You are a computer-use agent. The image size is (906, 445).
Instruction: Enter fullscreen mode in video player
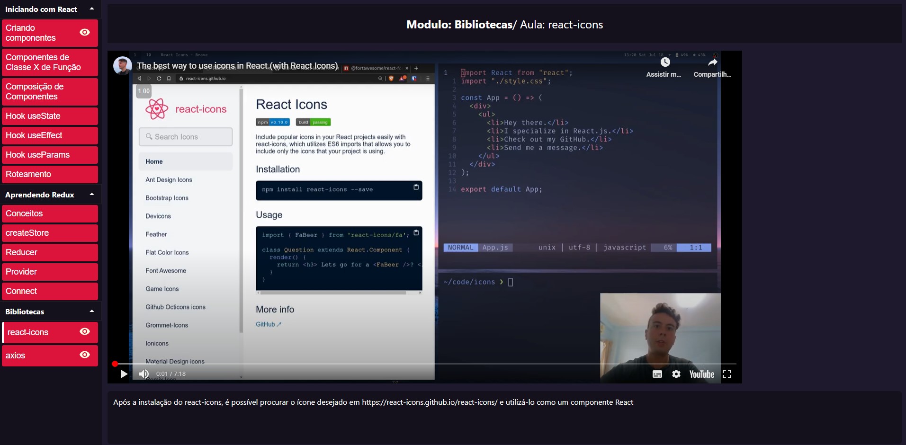pyautogui.click(x=727, y=374)
